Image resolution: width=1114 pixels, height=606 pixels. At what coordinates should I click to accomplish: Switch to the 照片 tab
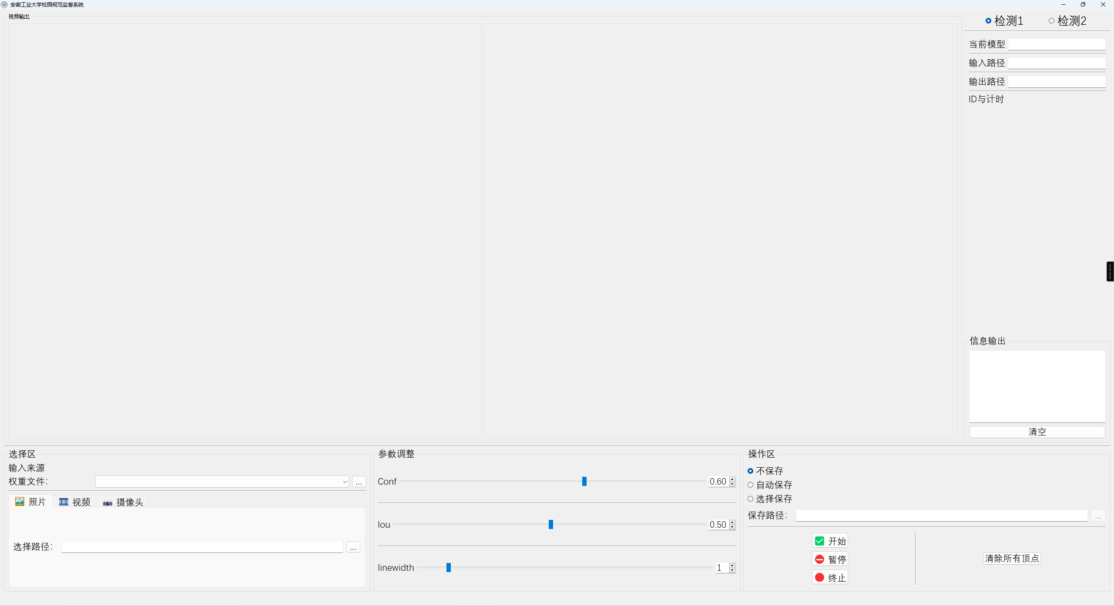30,502
